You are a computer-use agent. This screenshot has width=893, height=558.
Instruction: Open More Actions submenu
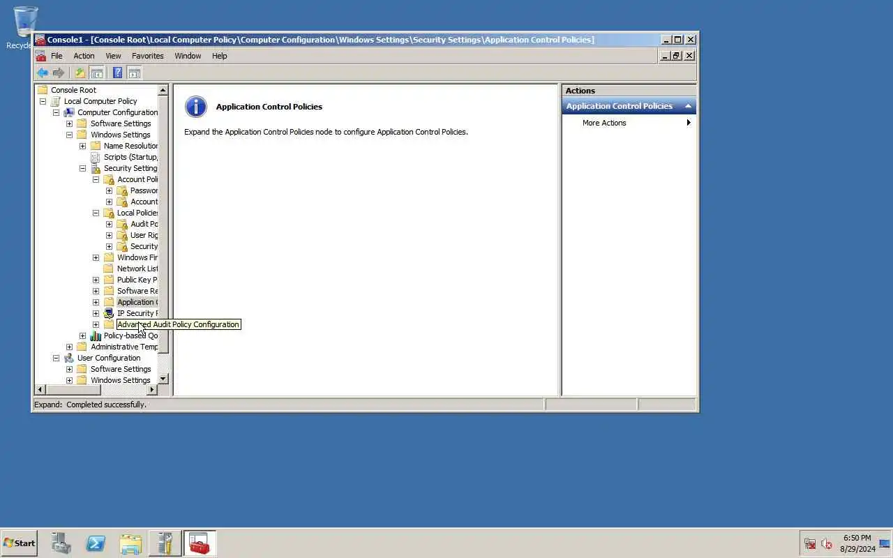(629, 123)
